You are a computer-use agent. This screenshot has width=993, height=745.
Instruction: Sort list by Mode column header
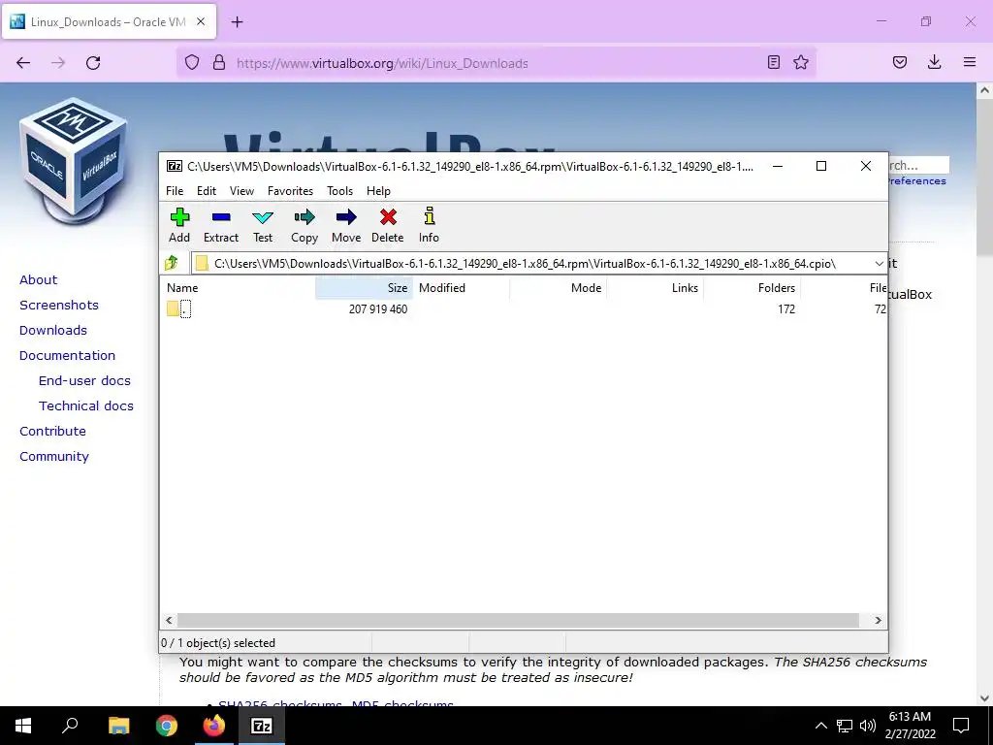coord(559,287)
